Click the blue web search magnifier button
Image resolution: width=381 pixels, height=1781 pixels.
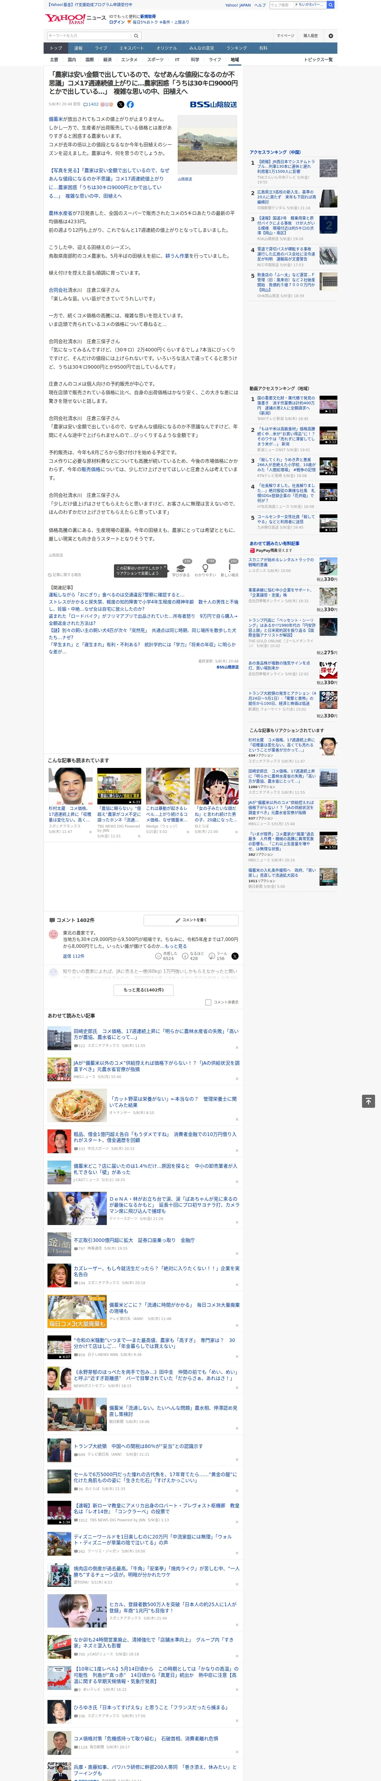pyautogui.click(x=331, y=5)
